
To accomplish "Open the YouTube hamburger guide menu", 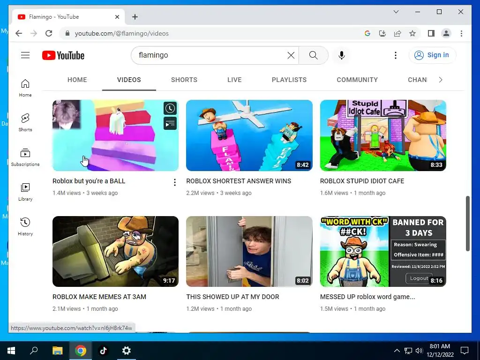I will [x=25, y=55].
